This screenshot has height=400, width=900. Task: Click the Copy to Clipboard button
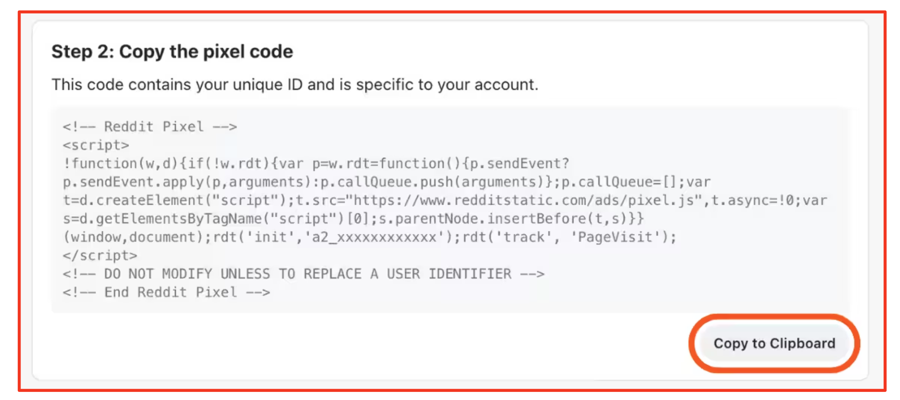[x=774, y=343]
